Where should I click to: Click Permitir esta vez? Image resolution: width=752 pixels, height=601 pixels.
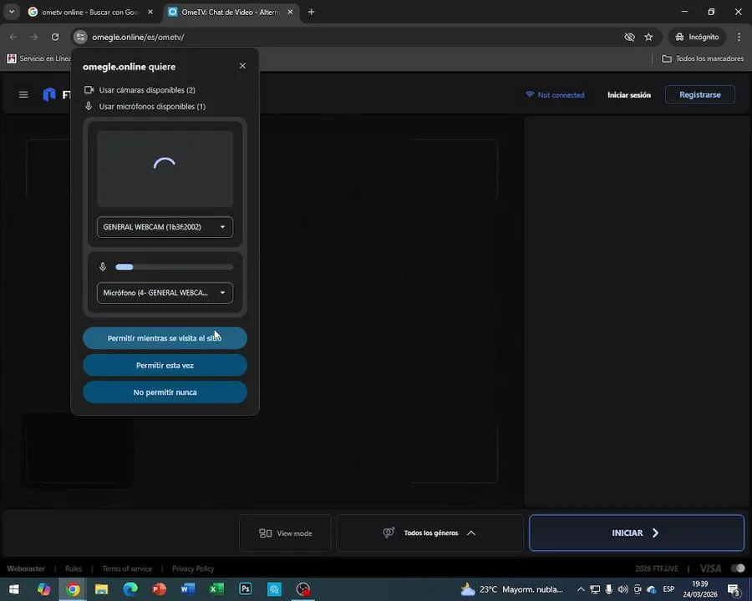pos(165,366)
